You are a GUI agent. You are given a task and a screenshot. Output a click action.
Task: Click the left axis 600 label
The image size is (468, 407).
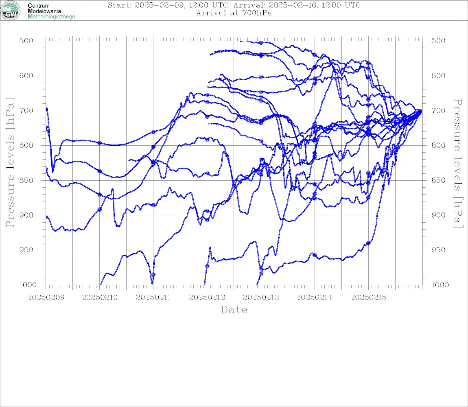tap(26, 76)
